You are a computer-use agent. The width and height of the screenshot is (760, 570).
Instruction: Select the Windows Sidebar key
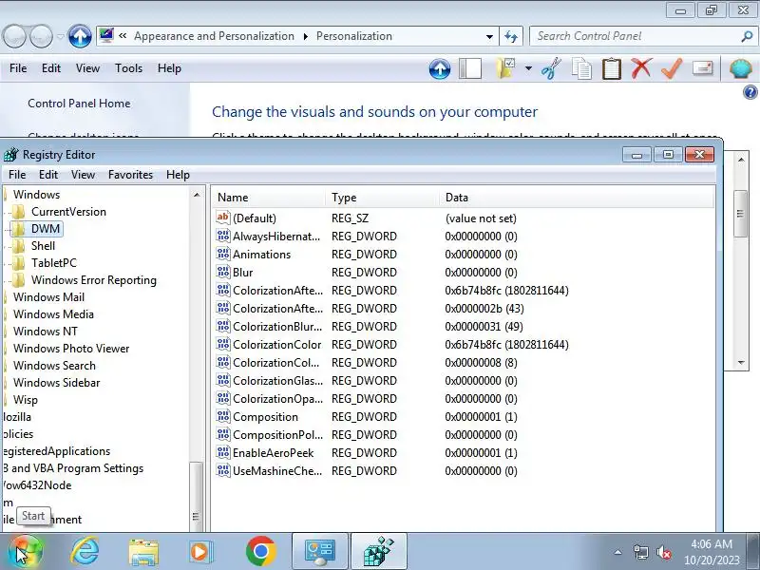[x=57, y=383]
